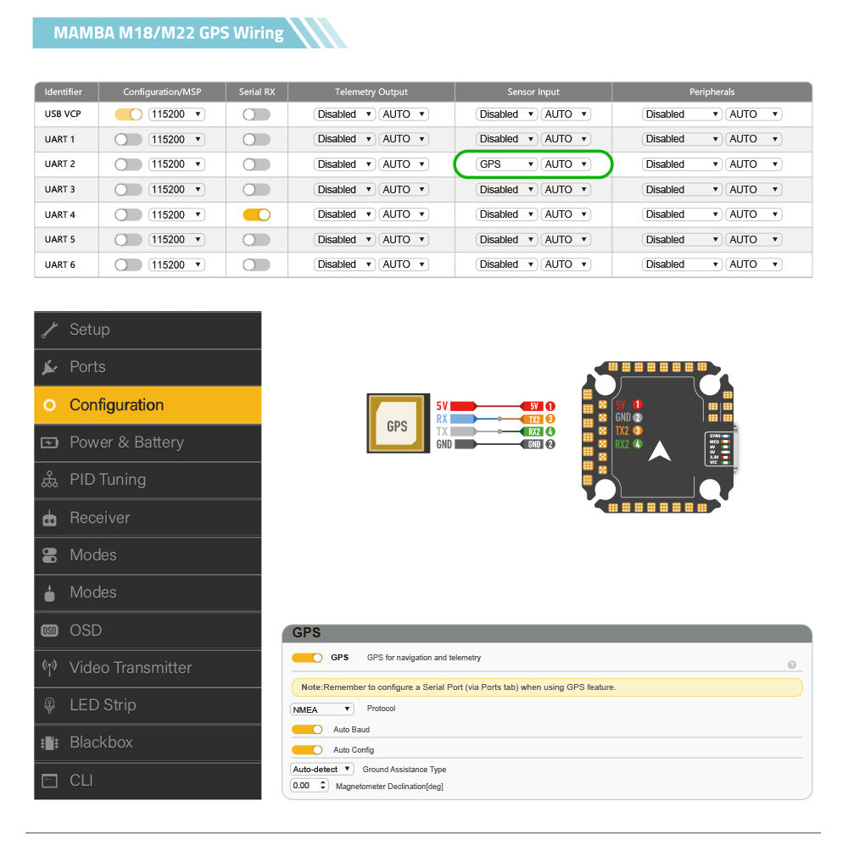Image resolution: width=848 pixels, height=851 pixels.
Task: Click the OSD icon in sidebar
Action: coord(49,631)
